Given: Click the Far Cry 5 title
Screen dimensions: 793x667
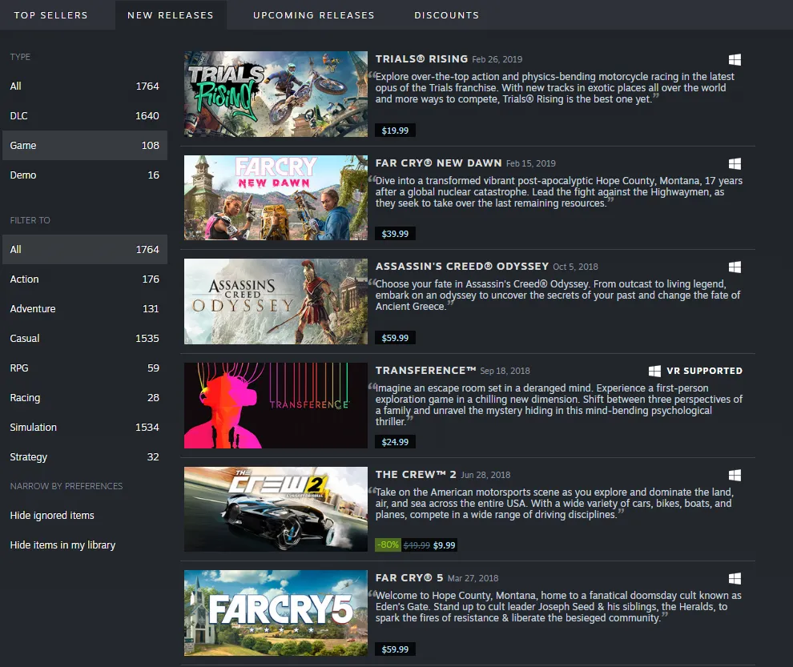Looking at the screenshot, I should (409, 578).
